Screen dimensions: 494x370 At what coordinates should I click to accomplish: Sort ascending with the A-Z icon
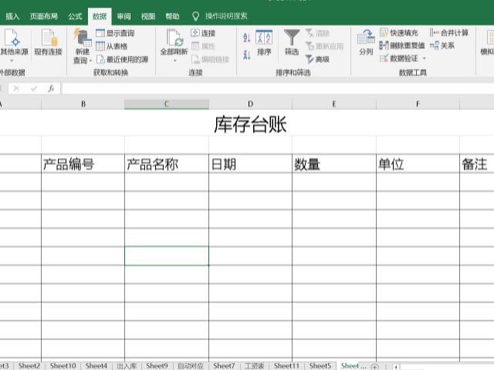click(247, 38)
